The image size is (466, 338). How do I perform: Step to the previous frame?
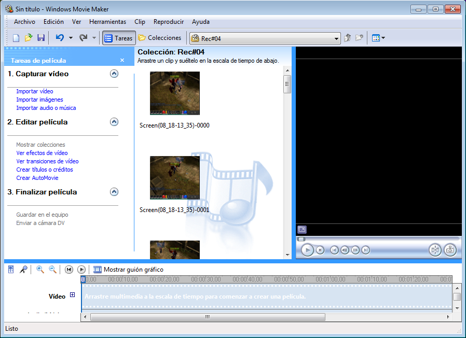(345, 250)
